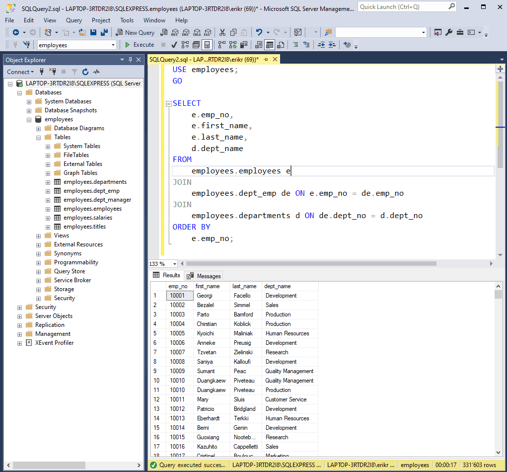This screenshot has width=507, height=472.
Task: Click the Save All icon
Action: 104,32
